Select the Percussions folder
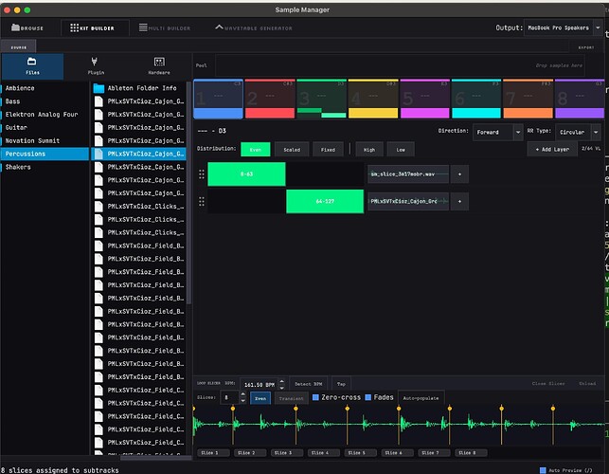Image resolution: width=609 pixels, height=474 pixels. pyautogui.click(x=45, y=154)
